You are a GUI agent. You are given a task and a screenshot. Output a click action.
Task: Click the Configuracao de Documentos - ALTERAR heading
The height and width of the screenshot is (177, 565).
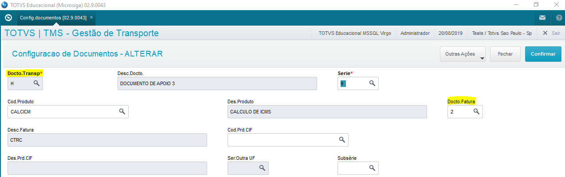coord(87,54)
